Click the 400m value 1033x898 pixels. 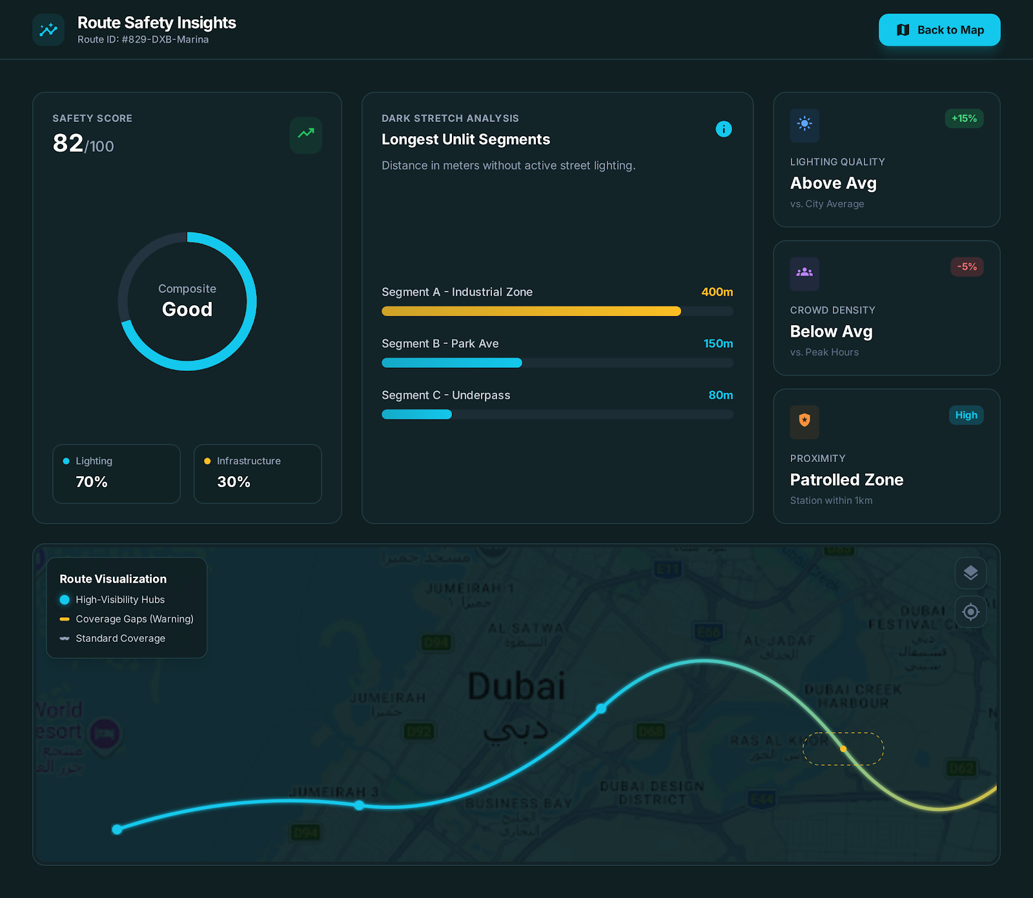pos(717,292)
